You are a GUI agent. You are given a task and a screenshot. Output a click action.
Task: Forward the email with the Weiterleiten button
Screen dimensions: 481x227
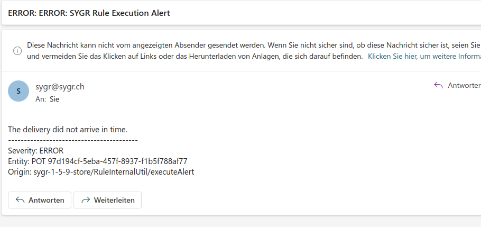click(x=108, y=200)
